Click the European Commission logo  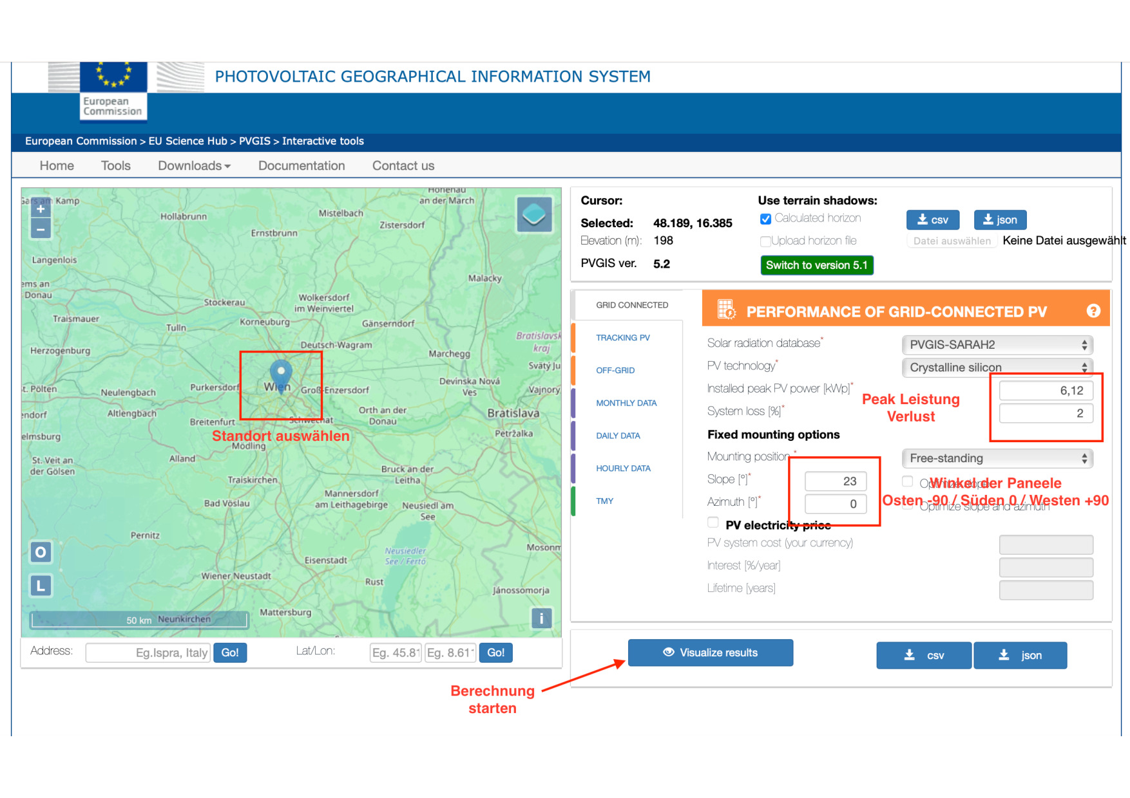(113, 90)
